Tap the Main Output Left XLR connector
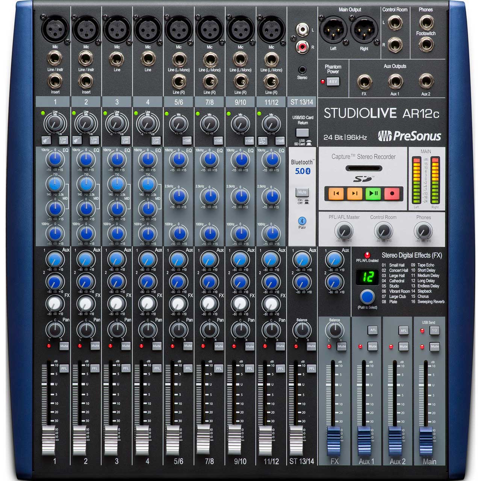The width and height of the screenshot is (481, 481). tap(333, 30)
